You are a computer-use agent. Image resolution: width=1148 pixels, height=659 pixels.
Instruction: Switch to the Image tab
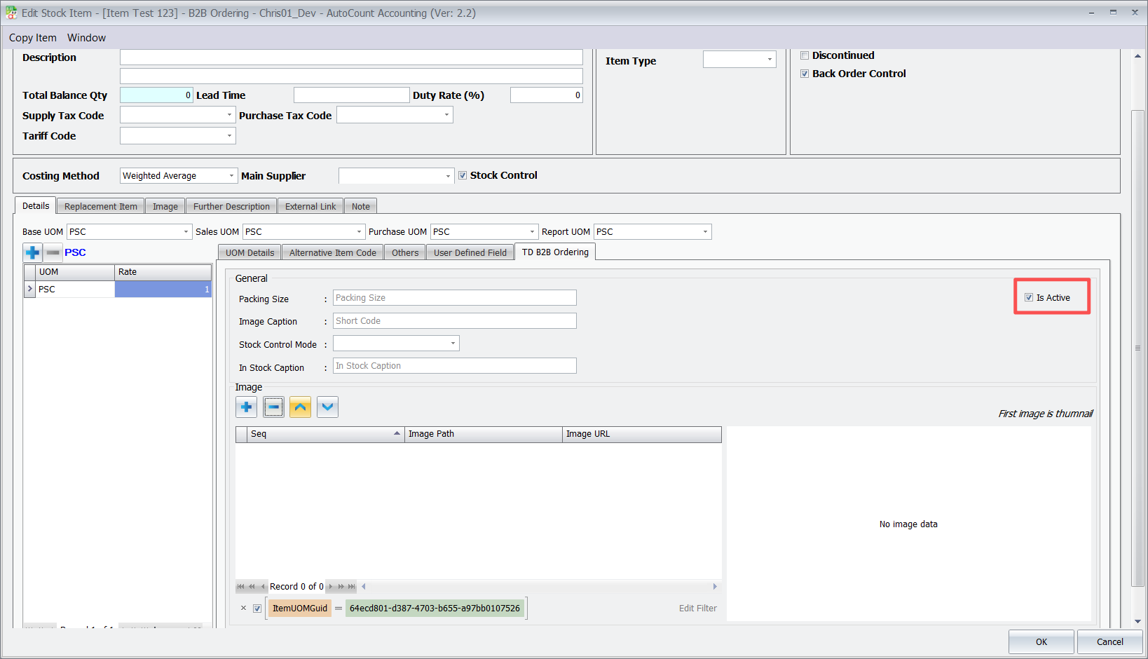165,206
